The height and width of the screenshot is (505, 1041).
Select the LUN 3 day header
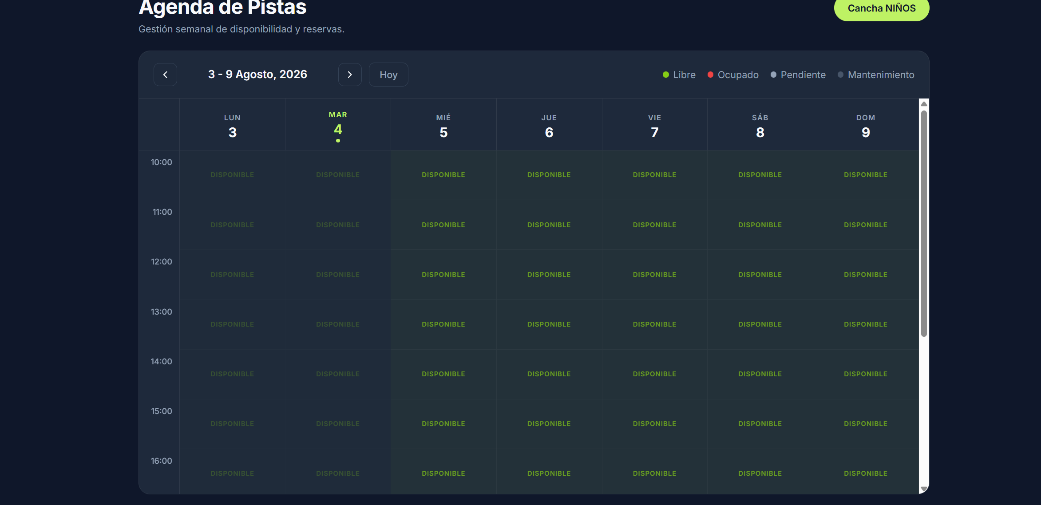[x=232, y=125]
